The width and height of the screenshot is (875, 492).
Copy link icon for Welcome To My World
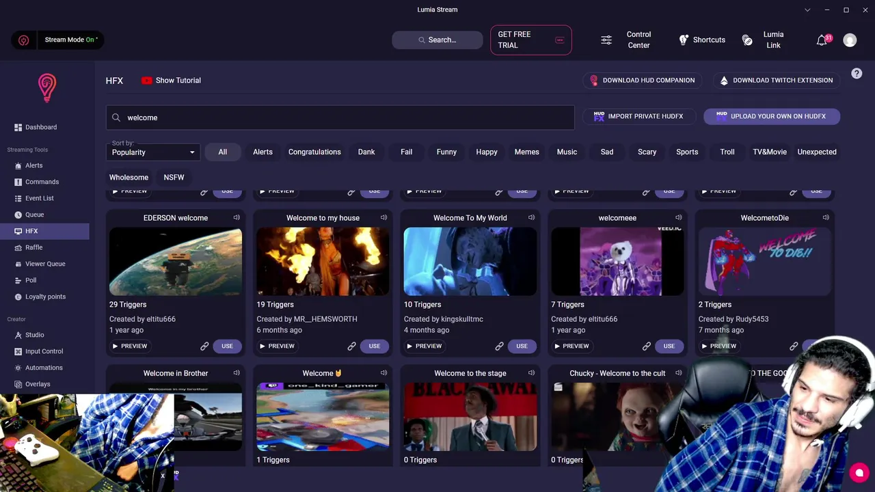[499, 346]
